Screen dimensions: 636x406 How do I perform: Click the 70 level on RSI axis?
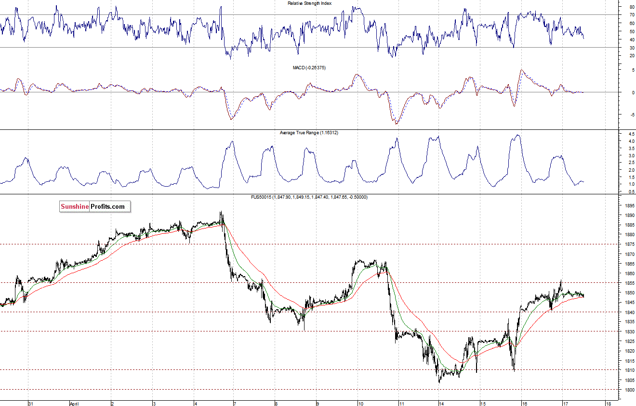tap(631, 15)
